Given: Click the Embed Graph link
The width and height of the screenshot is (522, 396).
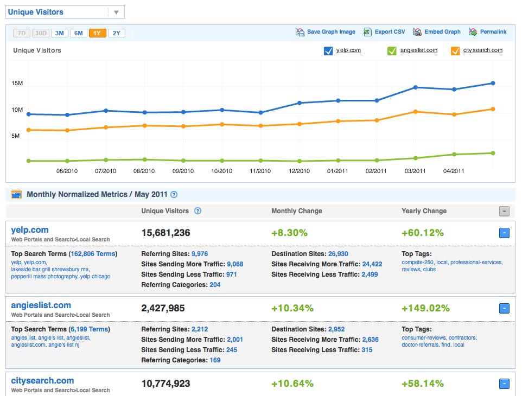Looking at the screenshot, I should 442,32.
